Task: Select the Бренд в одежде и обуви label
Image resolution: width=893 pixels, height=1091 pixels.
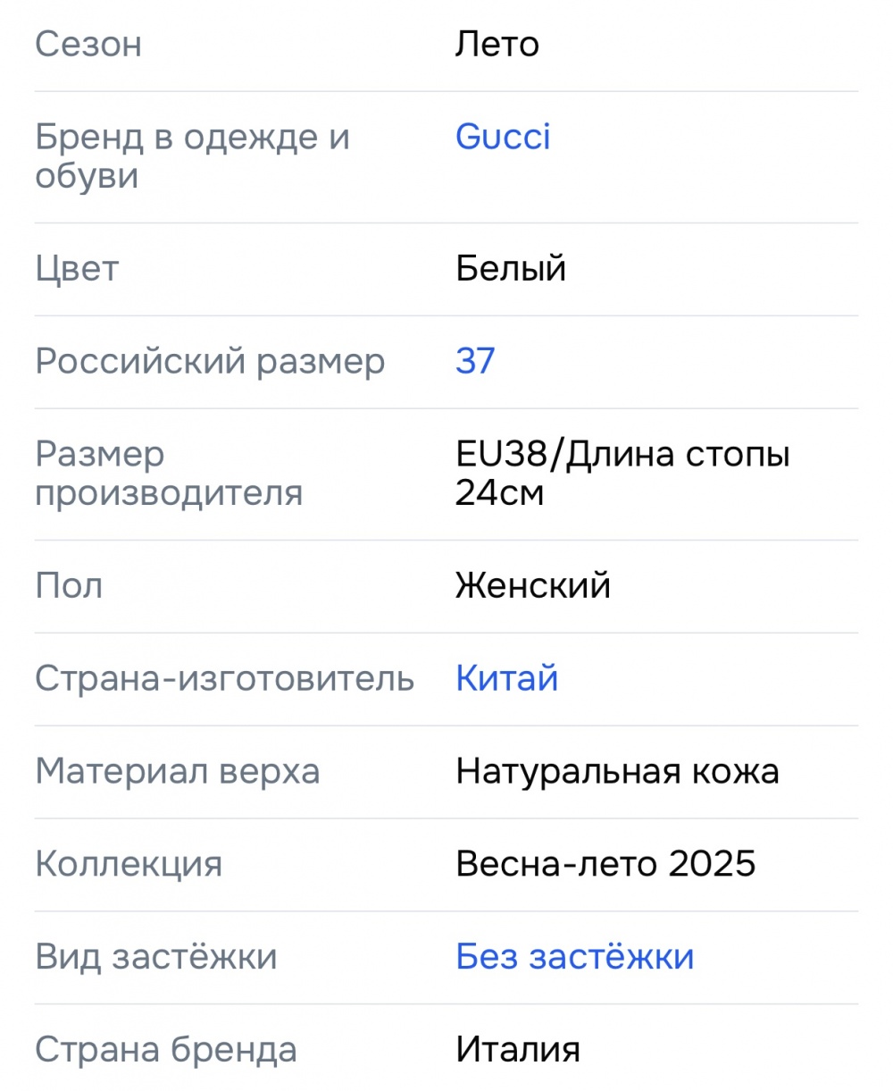Action: point(192,156)
